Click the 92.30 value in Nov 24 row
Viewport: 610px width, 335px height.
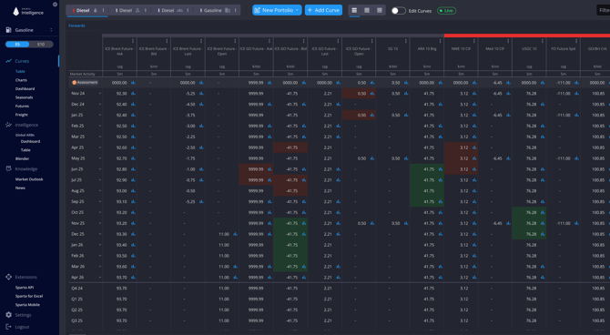click(x=121, y=94)
